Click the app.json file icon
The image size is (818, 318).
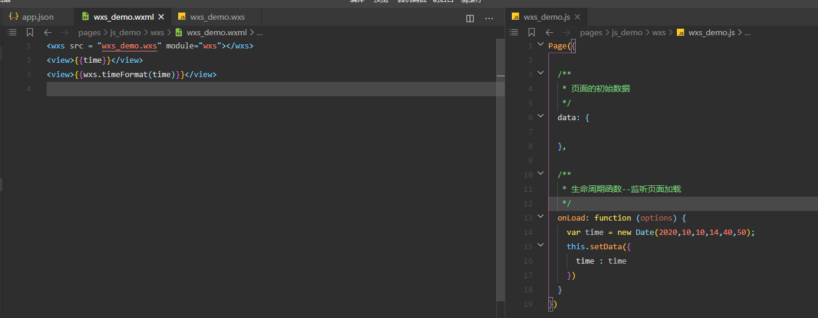(x=13, y=17)
